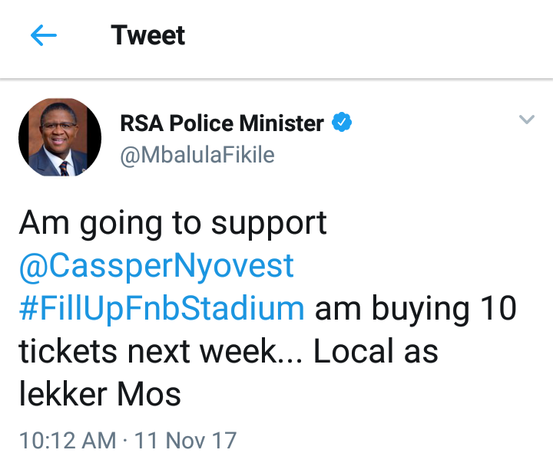Viewport: 553px width, 453px height.
Task: Select the 11 Nov 17 date
Action: tap(186, 440)
